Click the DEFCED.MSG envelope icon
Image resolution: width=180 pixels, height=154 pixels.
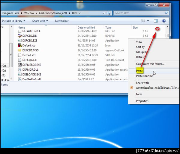19,50
